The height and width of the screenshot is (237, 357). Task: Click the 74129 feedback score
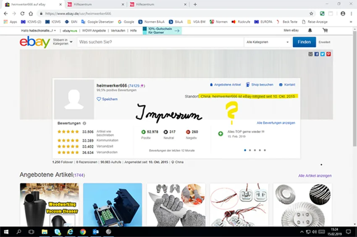click(134, 86)
